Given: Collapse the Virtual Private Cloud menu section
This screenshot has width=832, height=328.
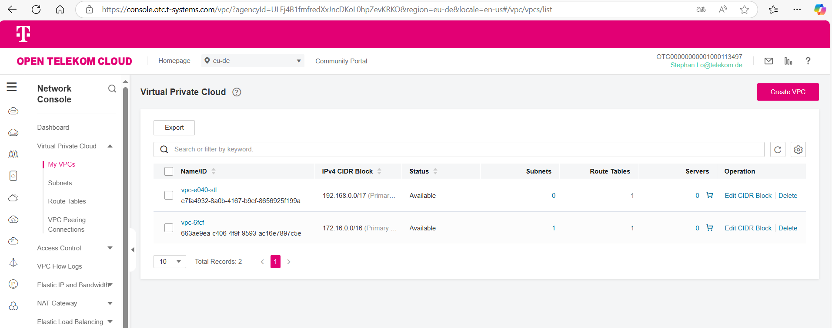Looking at the screenshot, I should pyautogui.click(x=110, y=146).
